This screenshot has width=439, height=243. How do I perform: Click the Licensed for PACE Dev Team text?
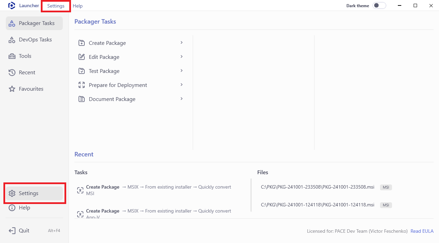point(357,231)
